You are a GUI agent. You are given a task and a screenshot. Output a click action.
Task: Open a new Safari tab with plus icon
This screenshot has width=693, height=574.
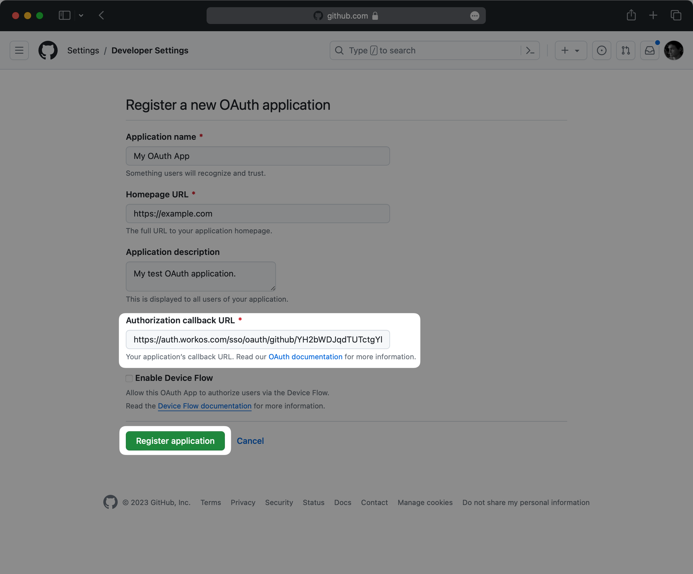[653, 16]
